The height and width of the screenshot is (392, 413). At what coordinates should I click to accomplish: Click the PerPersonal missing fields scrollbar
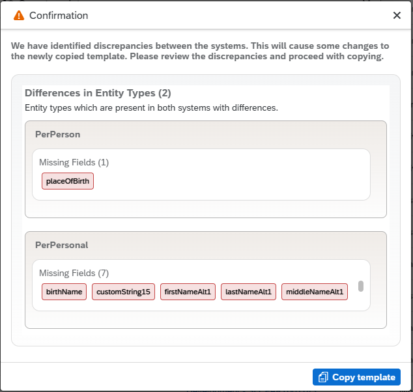pyautogui.click(x=361, y=287)
